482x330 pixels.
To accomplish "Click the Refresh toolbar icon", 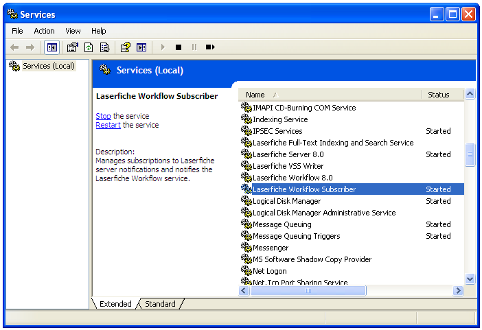I will [x=89, y=47].
